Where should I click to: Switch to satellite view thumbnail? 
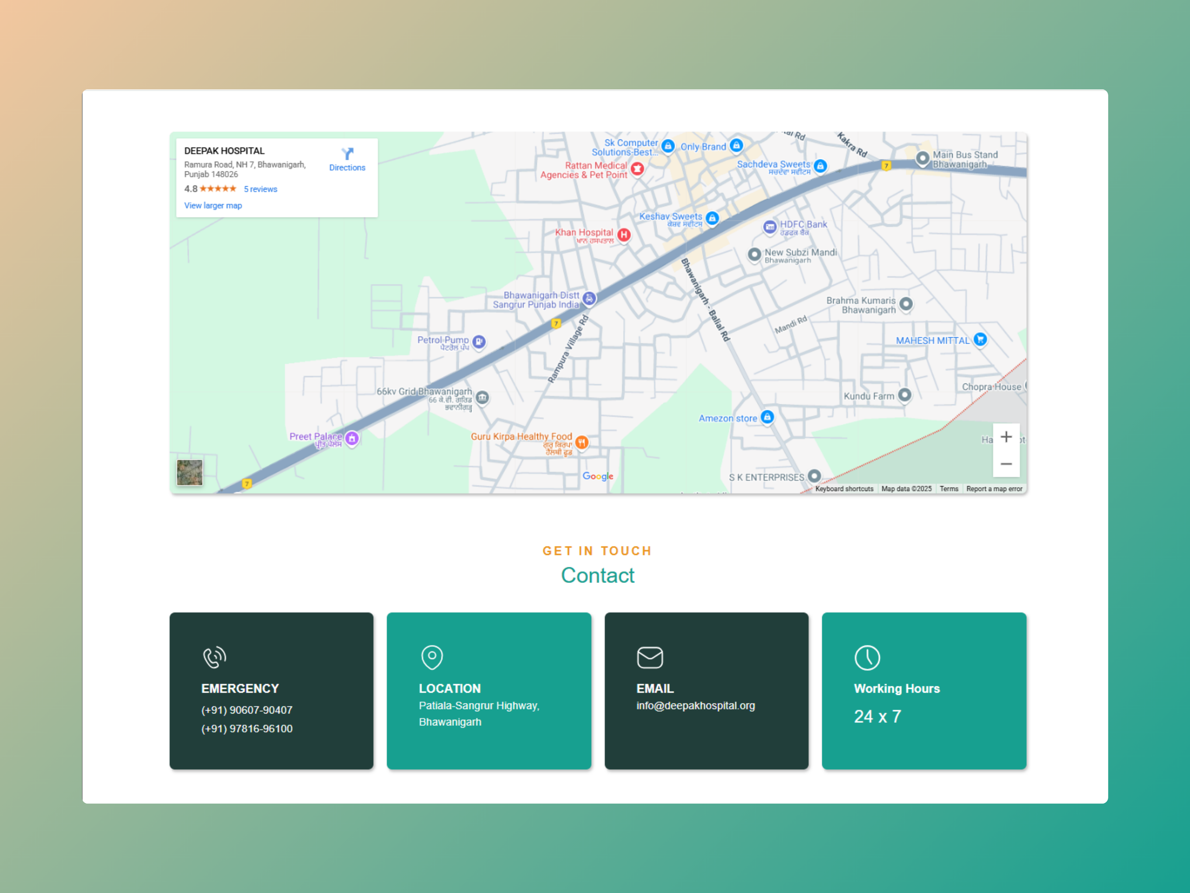coord(189,472)
